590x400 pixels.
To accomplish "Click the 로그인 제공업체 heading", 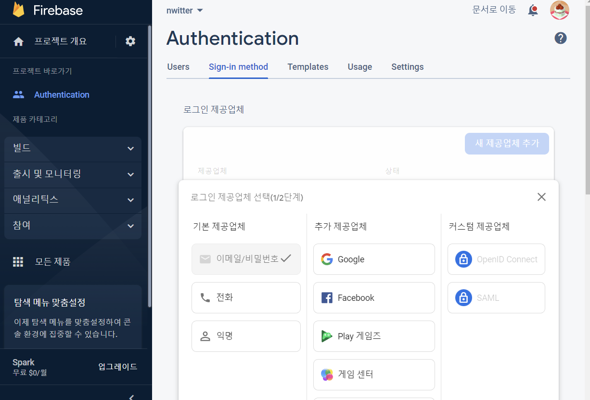I will pos(214,109).
